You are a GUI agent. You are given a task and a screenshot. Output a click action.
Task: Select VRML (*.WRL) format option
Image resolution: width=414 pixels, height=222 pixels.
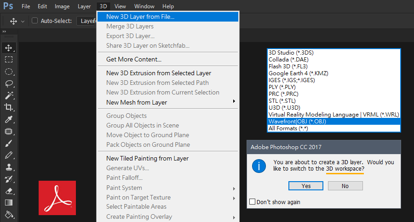334,115
